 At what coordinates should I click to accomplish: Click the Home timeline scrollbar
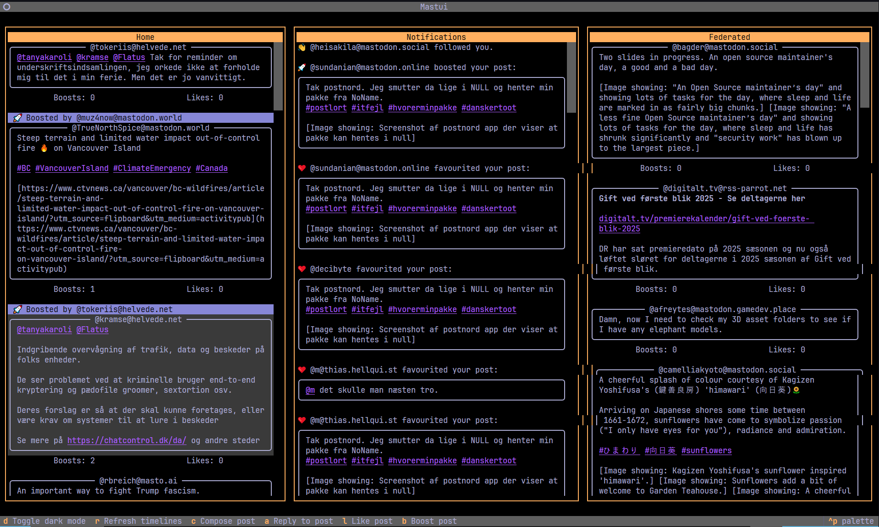pyautogui.click(x=278, y=76)
